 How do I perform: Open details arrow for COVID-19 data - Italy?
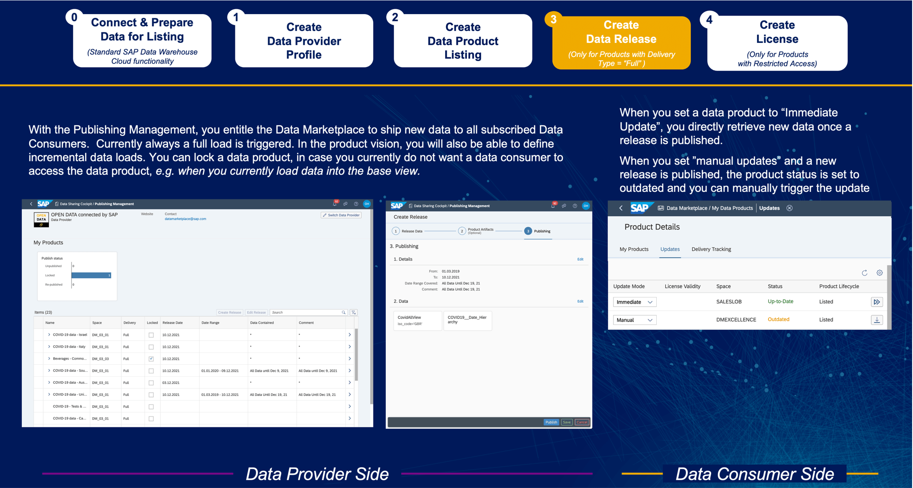pos(350,347)
